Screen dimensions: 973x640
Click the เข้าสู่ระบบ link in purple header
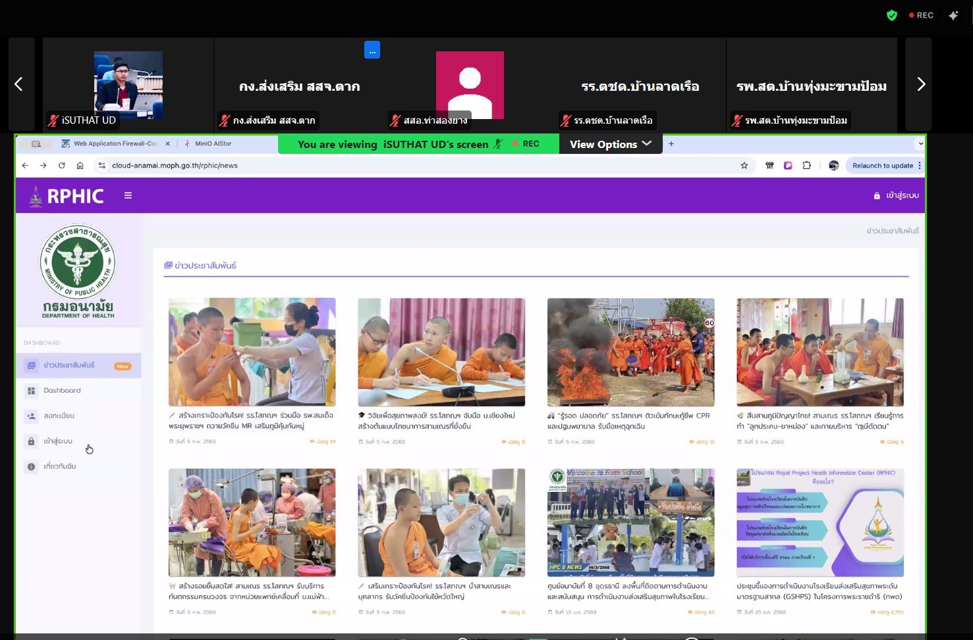[x=896, y=195]
